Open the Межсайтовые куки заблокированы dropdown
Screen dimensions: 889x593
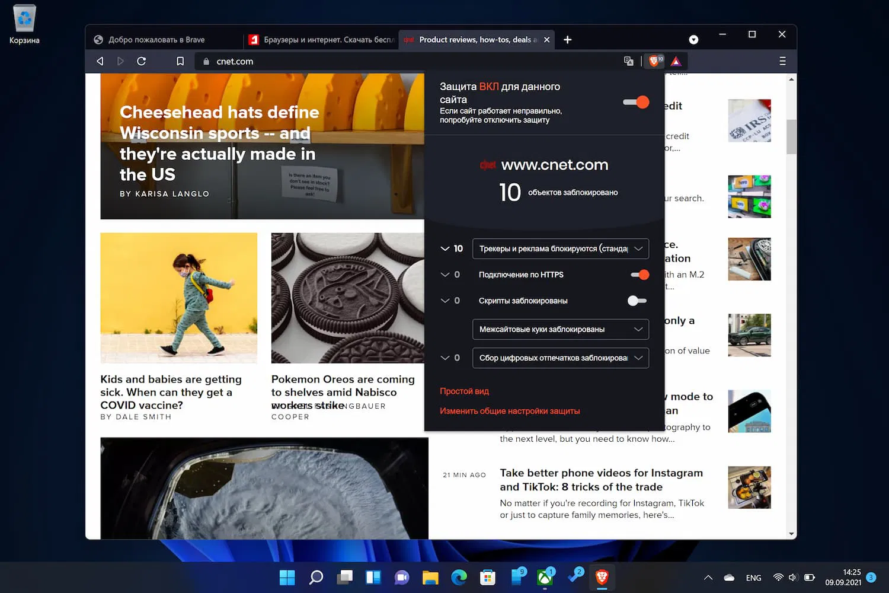(x=561, y=329)
